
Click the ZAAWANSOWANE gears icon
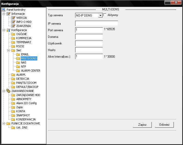(x=8, y=91)
